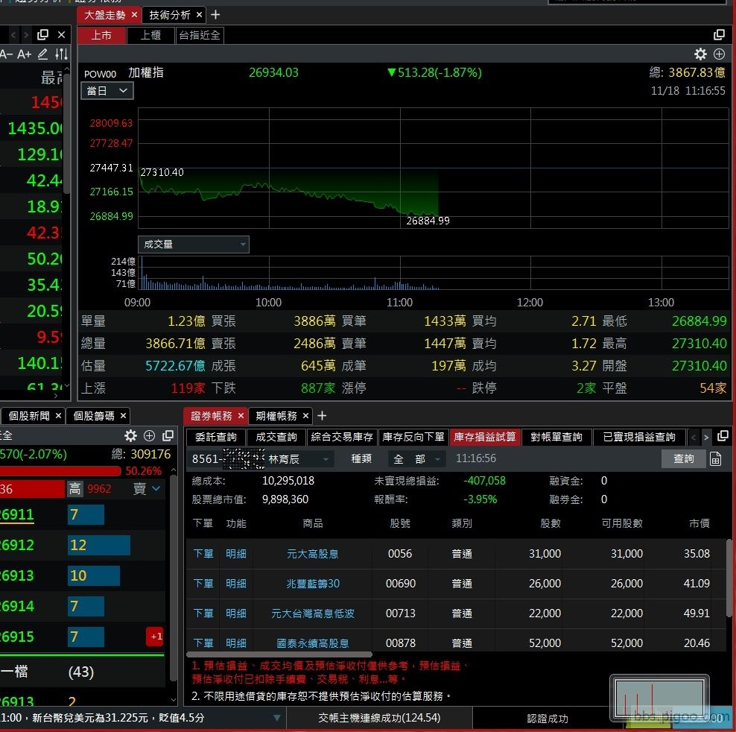
Task: Switch to 台指近全 market view
Action: pos(199,35)
